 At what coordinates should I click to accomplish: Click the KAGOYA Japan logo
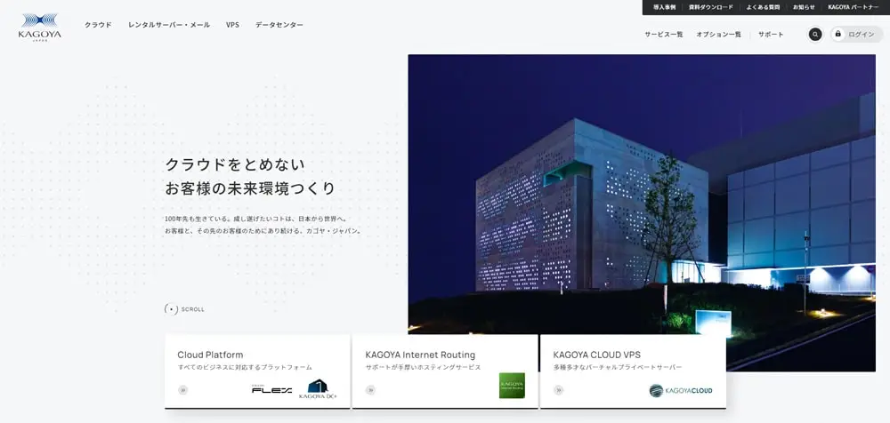[x=39, y=25]
